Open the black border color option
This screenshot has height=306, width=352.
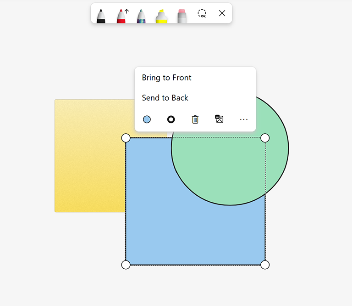tap(171, 119)
